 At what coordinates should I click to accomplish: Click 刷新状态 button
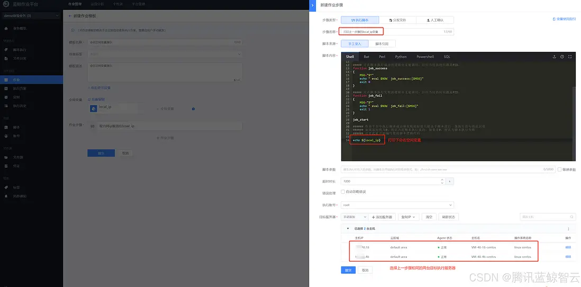[x=449, y=217]
